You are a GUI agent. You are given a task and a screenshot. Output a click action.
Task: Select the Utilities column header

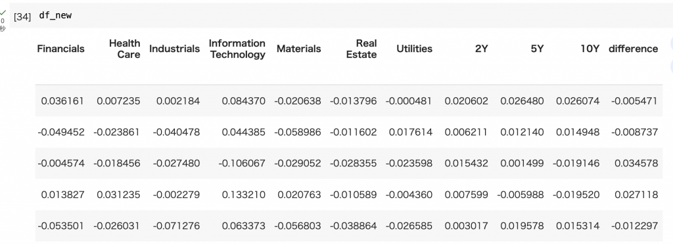[x=414, y=49]
